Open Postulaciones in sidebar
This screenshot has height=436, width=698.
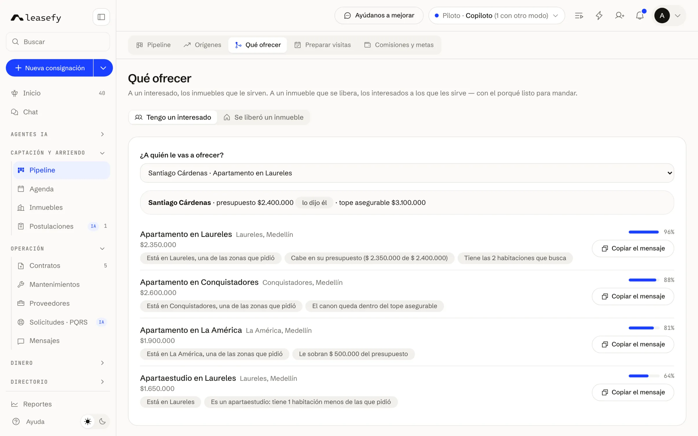[61, 226]
